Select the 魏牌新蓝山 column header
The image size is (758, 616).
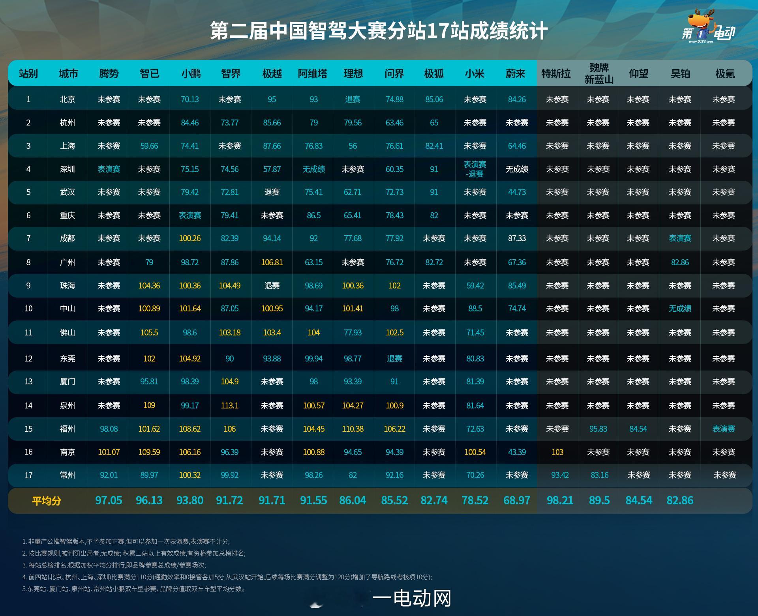click(599, 73)
